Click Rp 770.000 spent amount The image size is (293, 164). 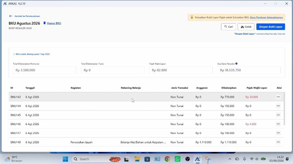click(x=227, y=97)
